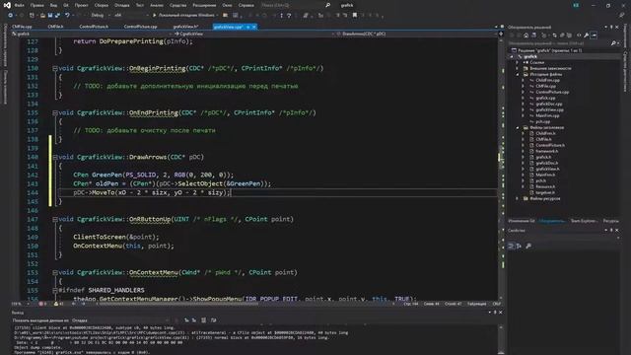
Task: Expand the Ссылки references node
Action: [x=518, y=63]
